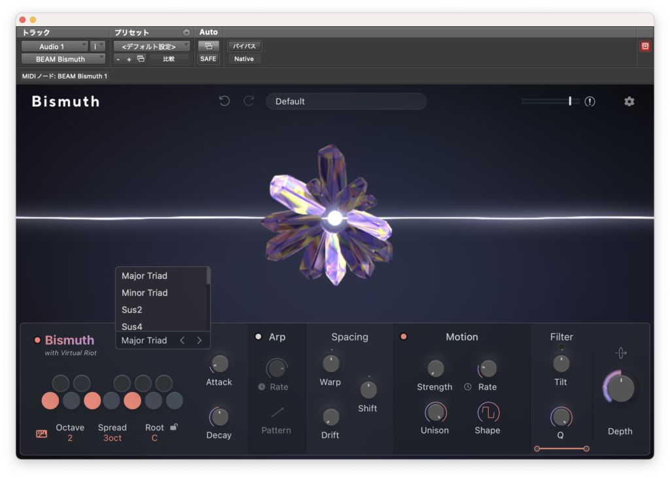
Task: Click the Drift knob
Action: coord(330,417)
